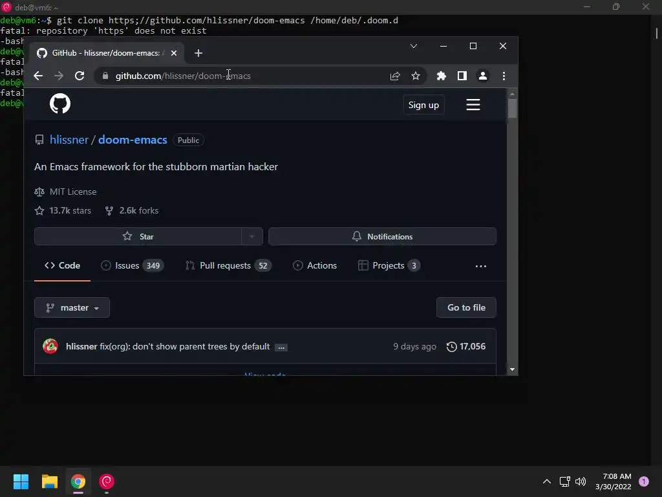Open the Projects tab
This screenshot has width=662, height=497.
(389, 266)
